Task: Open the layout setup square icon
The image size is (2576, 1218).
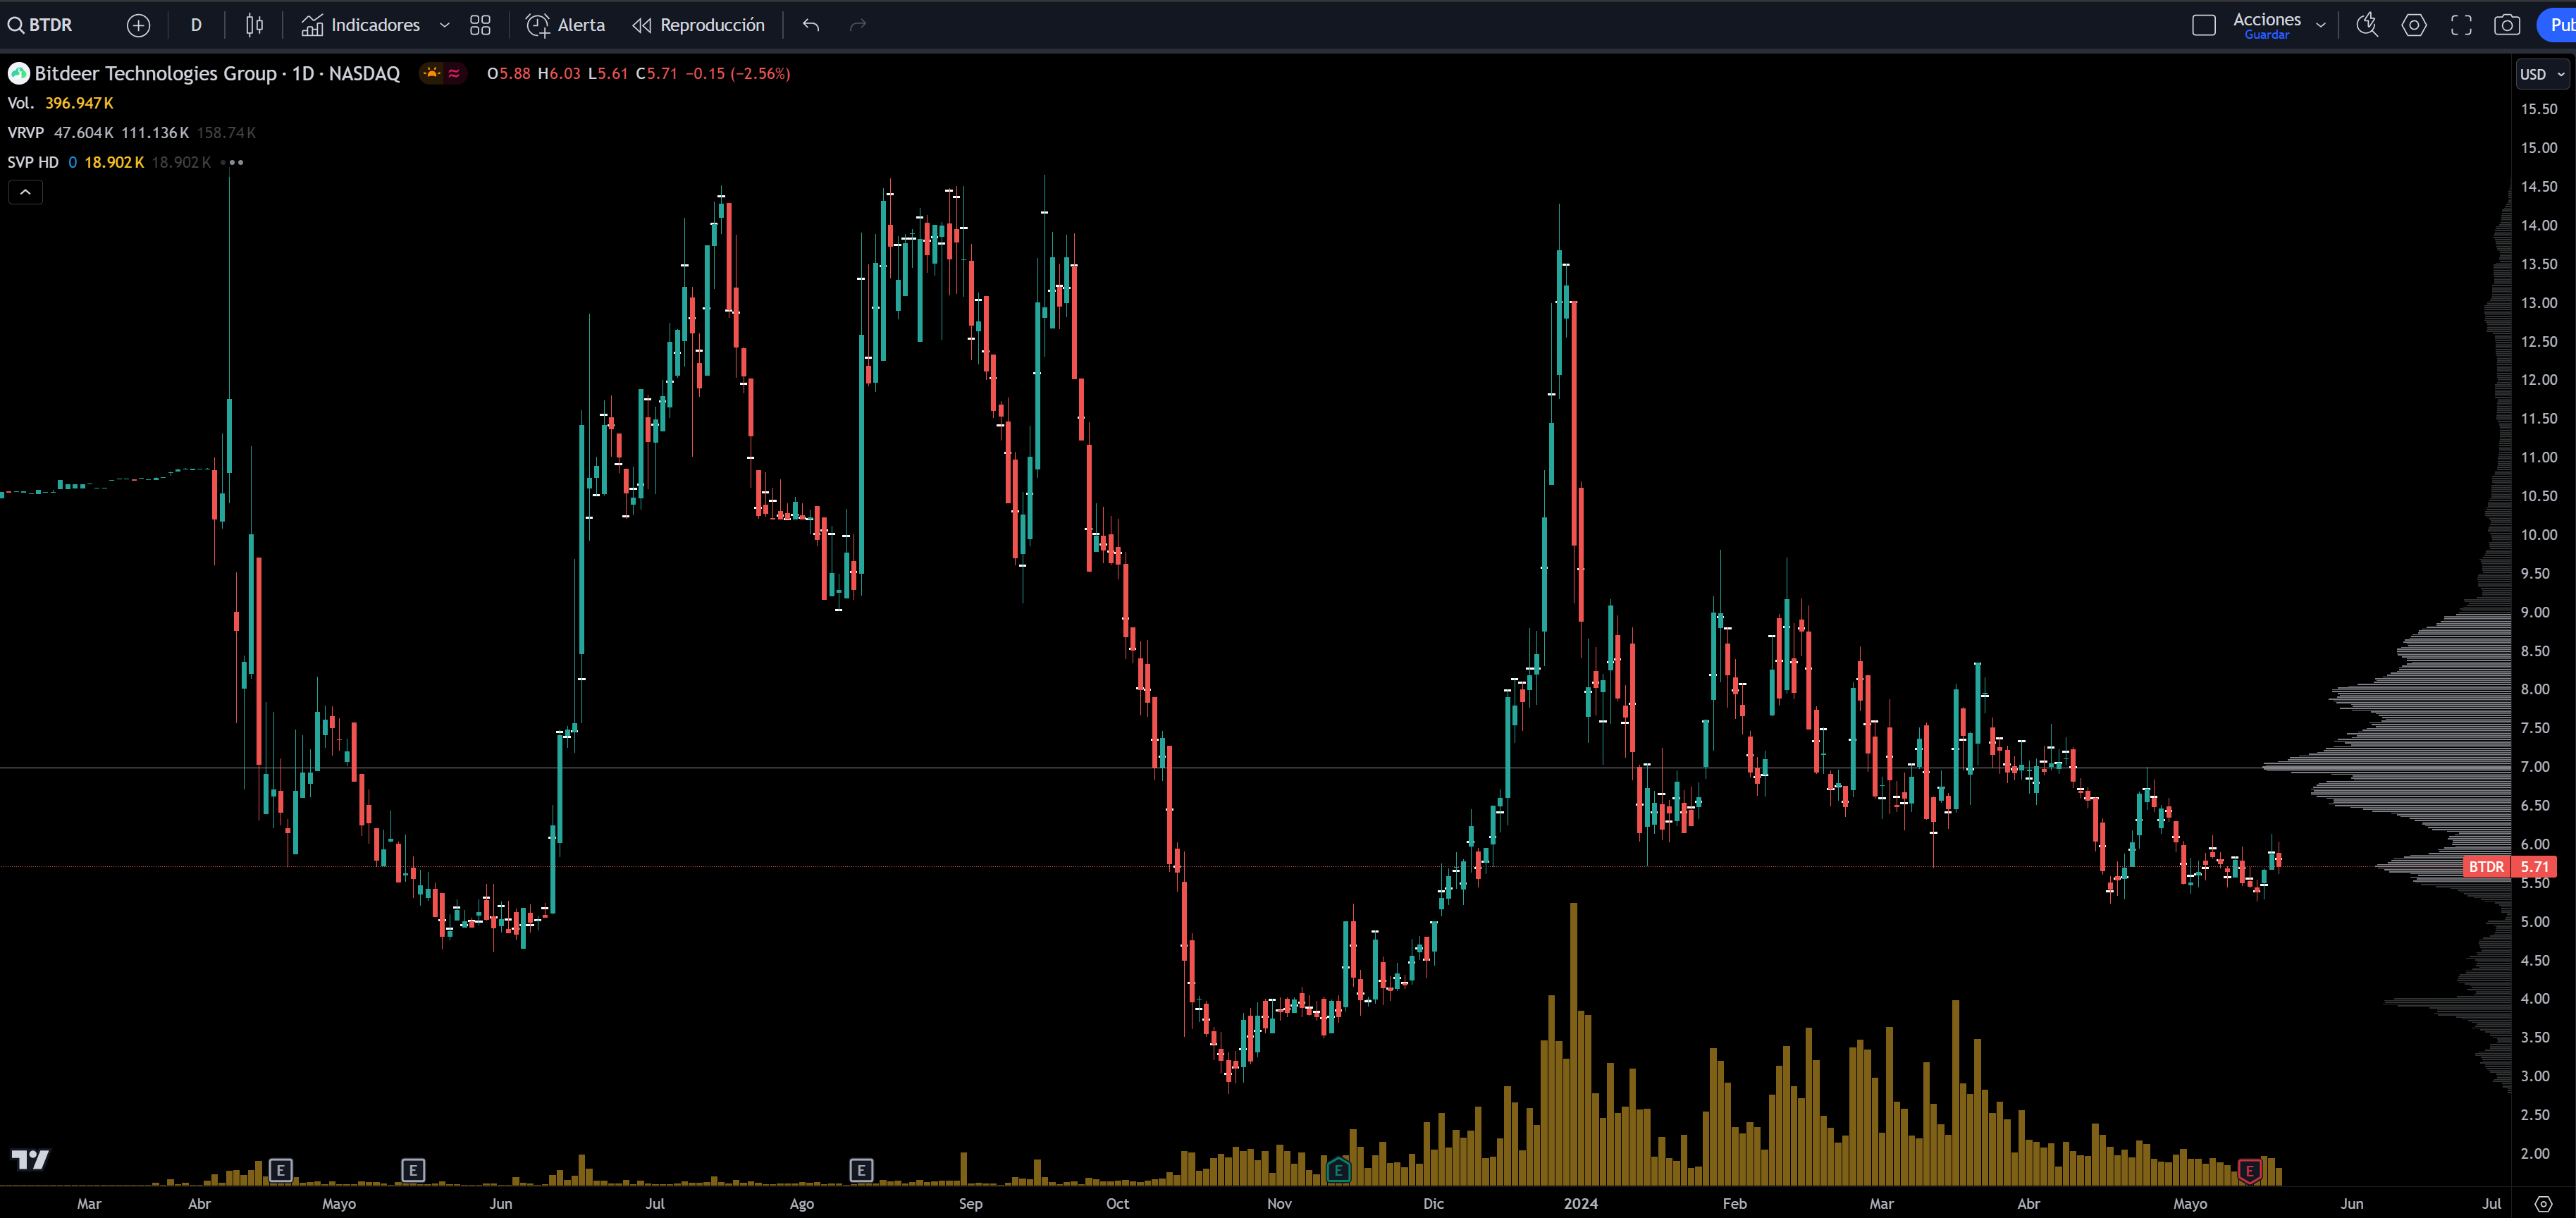Action: pos(2204,25)
